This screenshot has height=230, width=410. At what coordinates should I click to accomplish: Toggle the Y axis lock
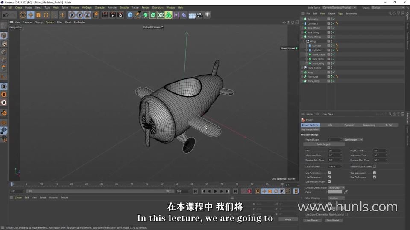(x=80, y=15)
